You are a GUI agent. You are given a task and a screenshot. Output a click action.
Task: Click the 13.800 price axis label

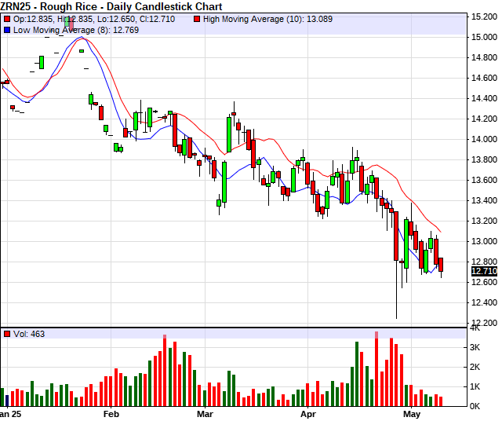pyautogui.click(x=484, y=159)
